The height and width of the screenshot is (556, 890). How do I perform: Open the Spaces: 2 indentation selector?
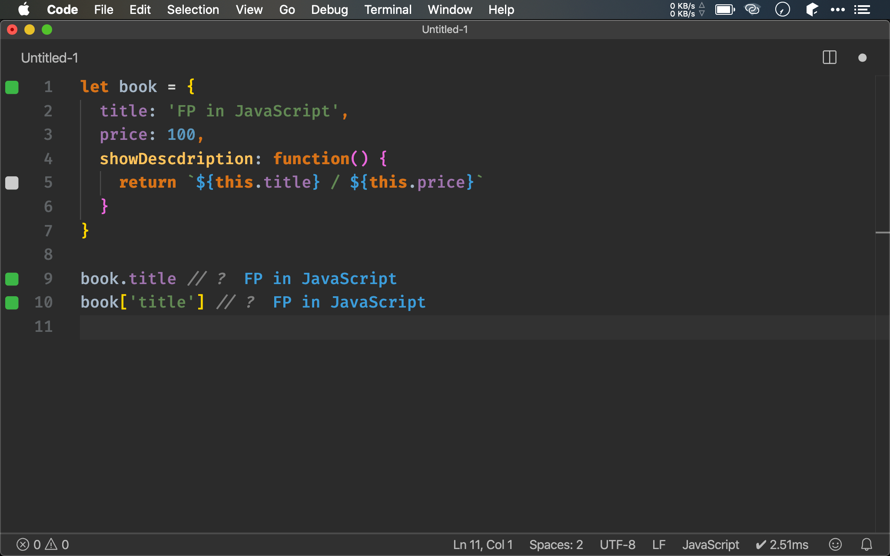[x=556, y=544]
